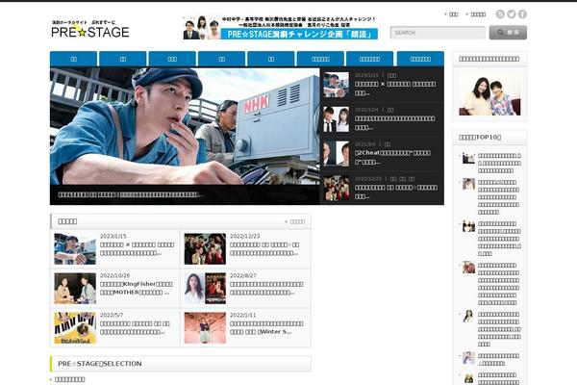Open the PRE☆STAGE演劇チャレンジ企画 banner

pyautogui.click(x=281, y=28)
